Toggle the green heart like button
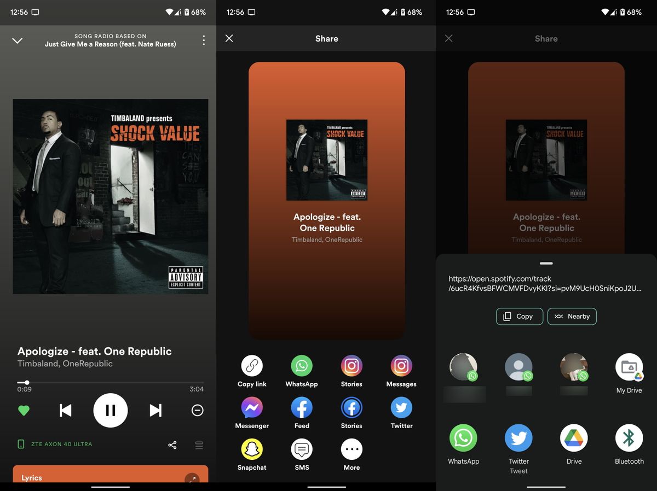Screen dimensions: 657x491 click(x=24, y=410)
